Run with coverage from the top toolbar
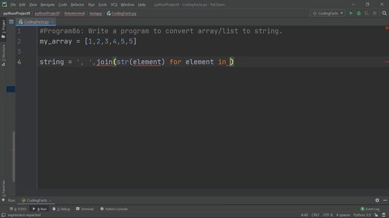 click(367, 13)
